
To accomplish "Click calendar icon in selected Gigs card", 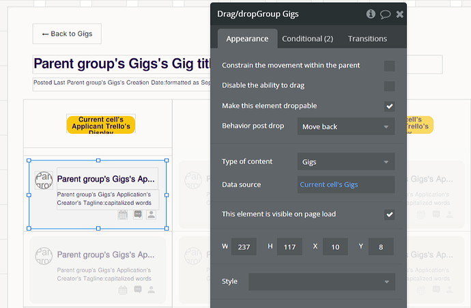I will coord(123,214).
